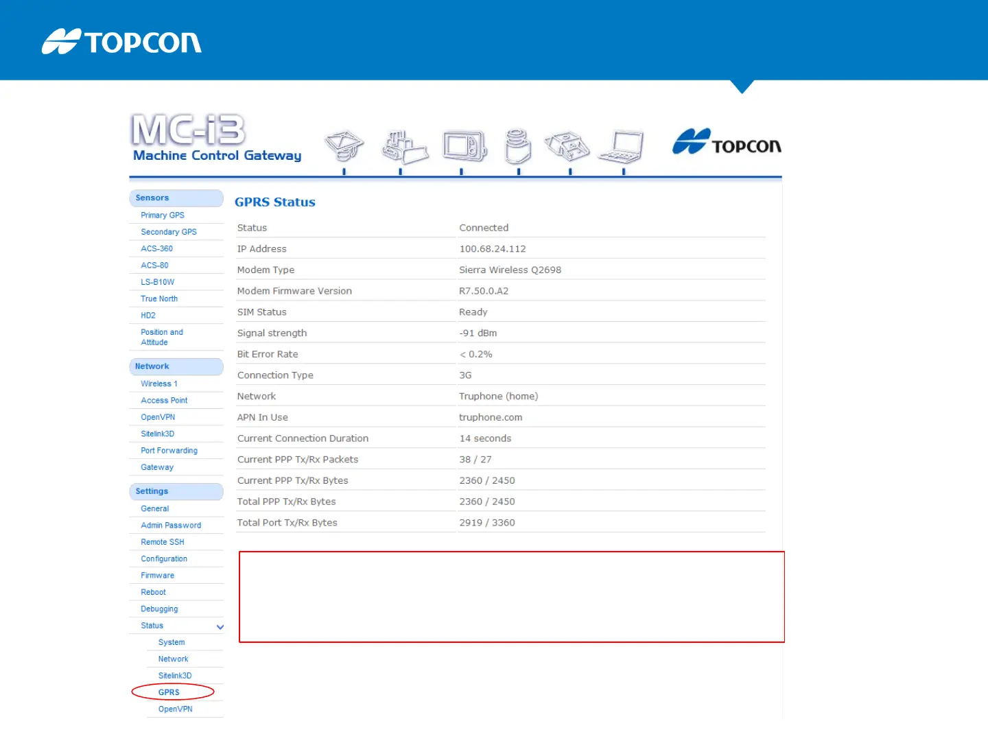Image resolution: width=988 pixels, height=741 pixels.
Task: Select the Reboot link
Action: click(x=154, y=592)
